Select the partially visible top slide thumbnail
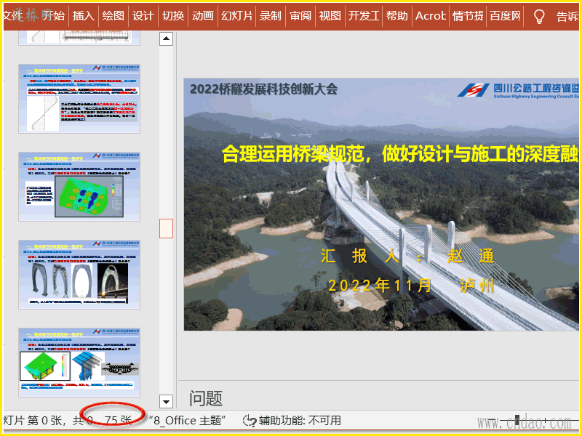The height and width of the screenshot is (436, 582). tap(79, 39)
